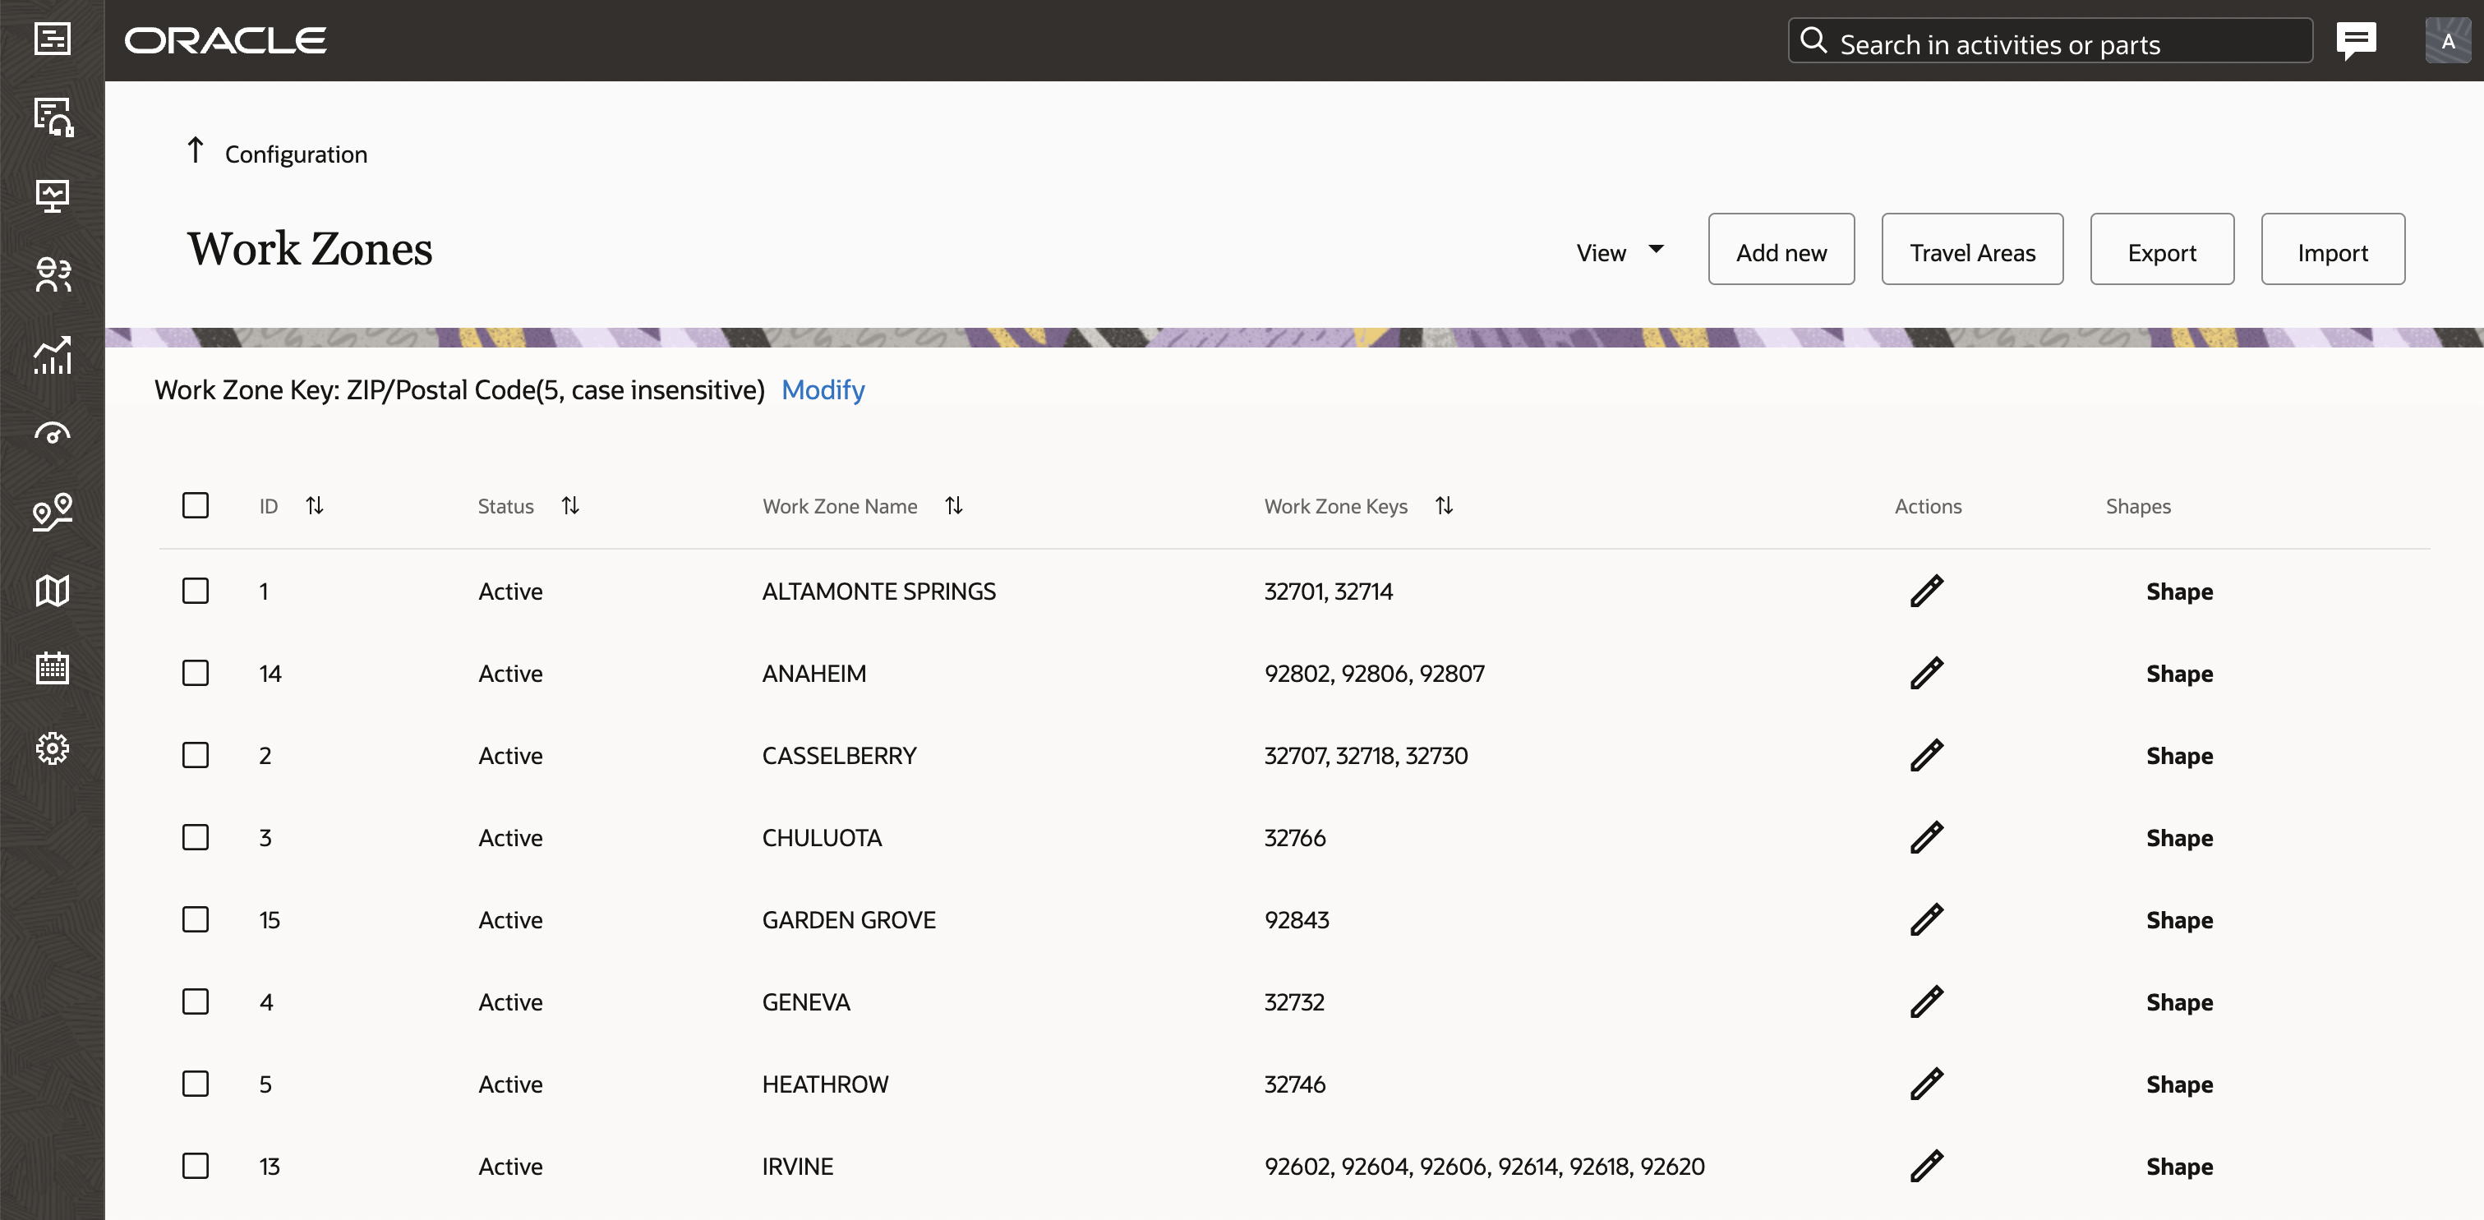Click the folded map icon in sidebar
This screenshot has width=2484, height=1220.
point(52,590)
